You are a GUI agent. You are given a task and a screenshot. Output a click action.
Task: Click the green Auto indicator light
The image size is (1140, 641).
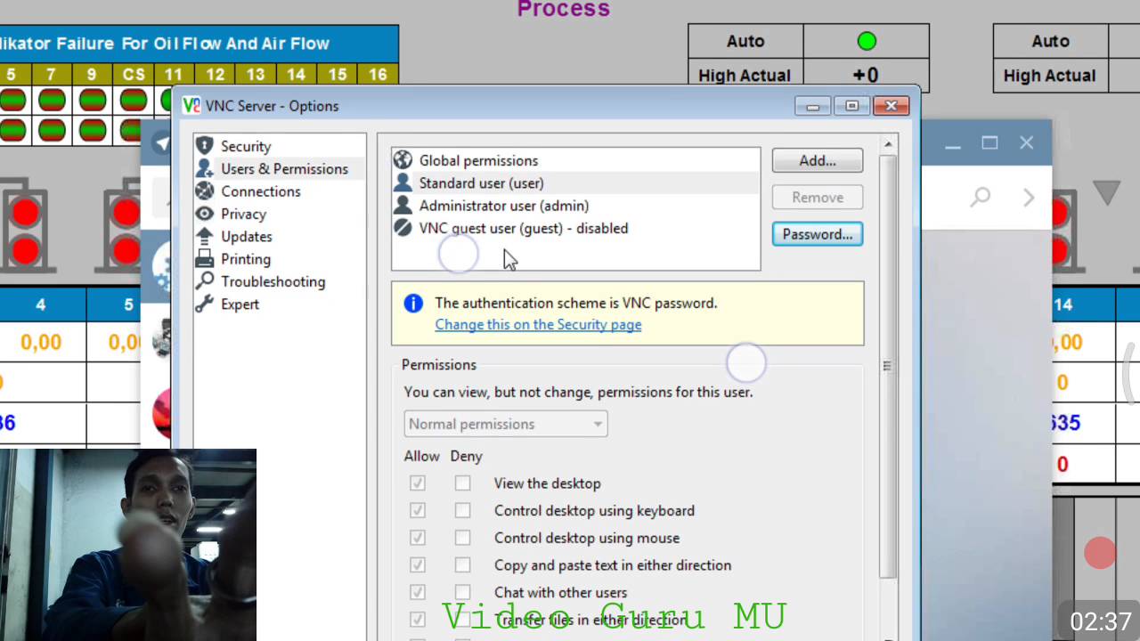tap(867, 41)
